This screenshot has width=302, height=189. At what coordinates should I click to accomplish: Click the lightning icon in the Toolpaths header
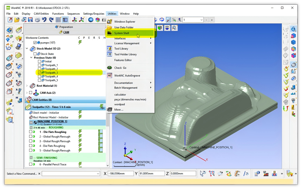pyautogui.click(x=102, y=107)
